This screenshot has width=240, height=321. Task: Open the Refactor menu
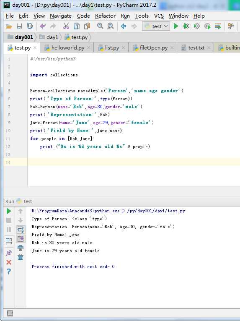[105, 16]
